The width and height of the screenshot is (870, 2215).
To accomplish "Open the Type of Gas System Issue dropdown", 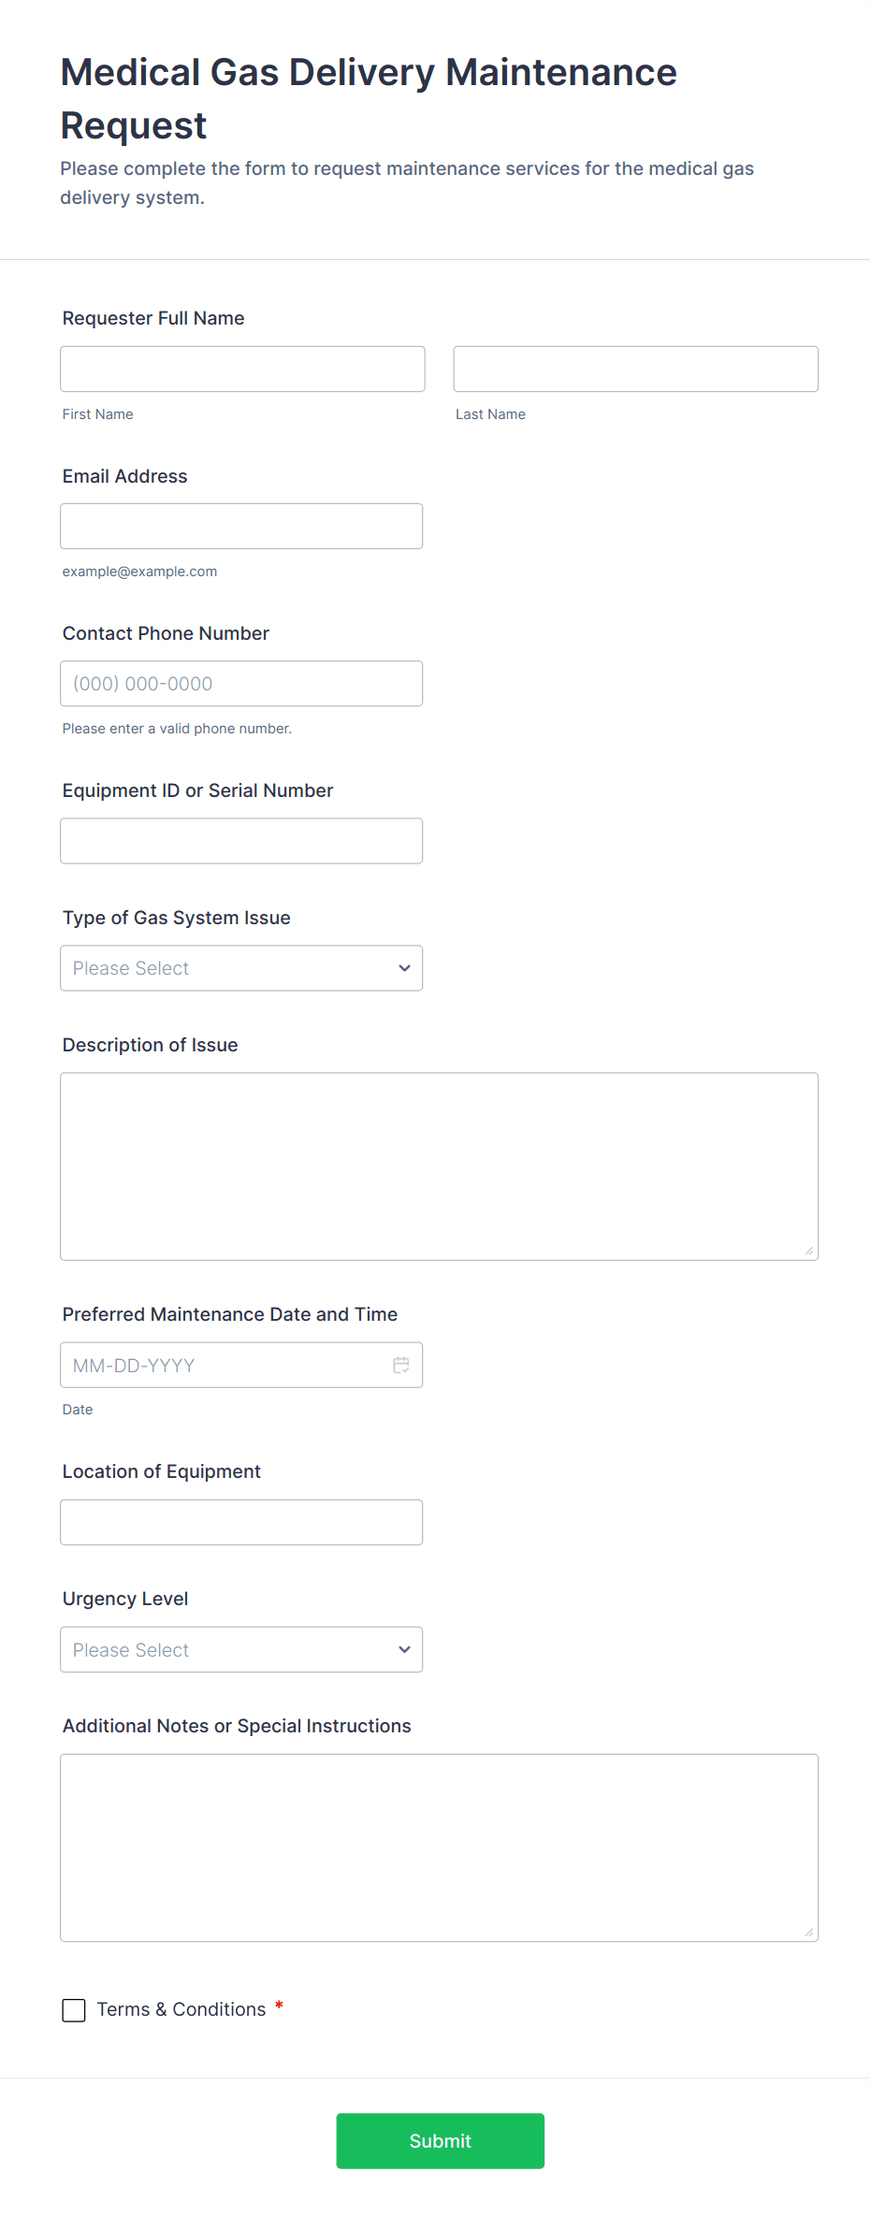I will [x=240, y=968].
